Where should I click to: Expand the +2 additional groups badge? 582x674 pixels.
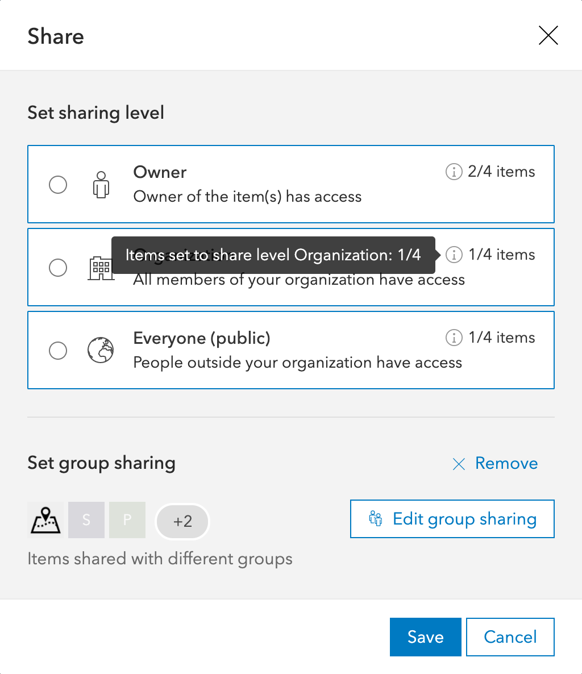pos(182,521)
